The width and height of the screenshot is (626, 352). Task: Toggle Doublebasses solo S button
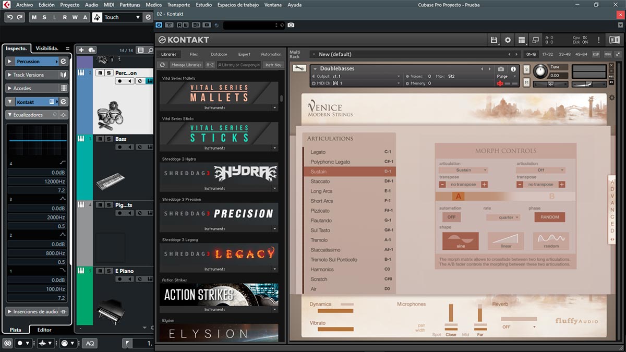(526, 69)
